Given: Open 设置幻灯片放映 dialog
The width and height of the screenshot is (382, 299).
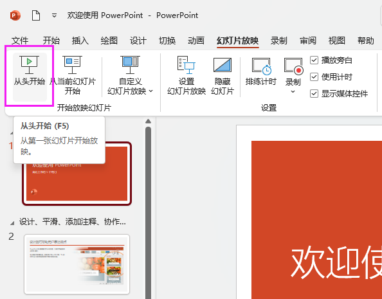Looking at the screenshot, I should click(186, 75).
